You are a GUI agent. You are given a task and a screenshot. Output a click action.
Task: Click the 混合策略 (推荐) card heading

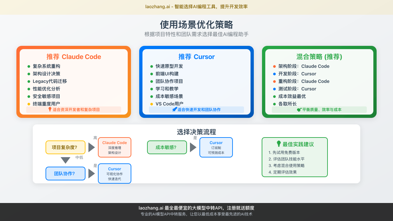(319, 57)
